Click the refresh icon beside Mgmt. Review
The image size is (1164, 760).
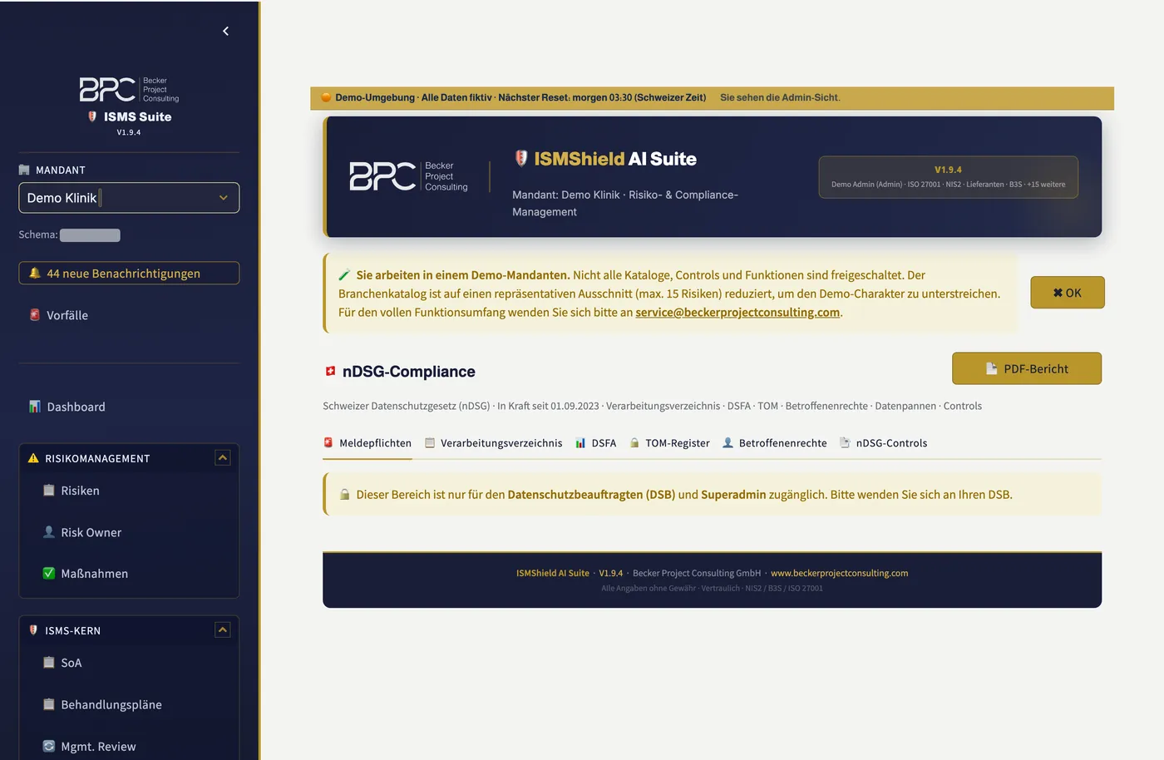pos(49,746)
